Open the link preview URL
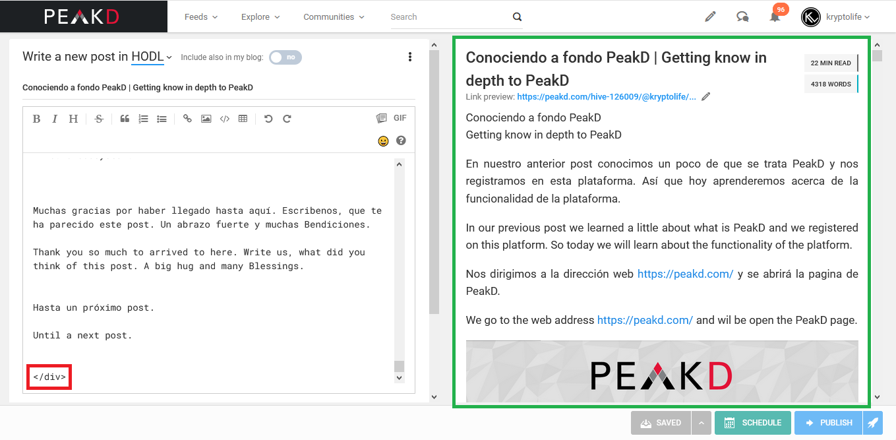The image size is (896, 440). click(607, 97)
